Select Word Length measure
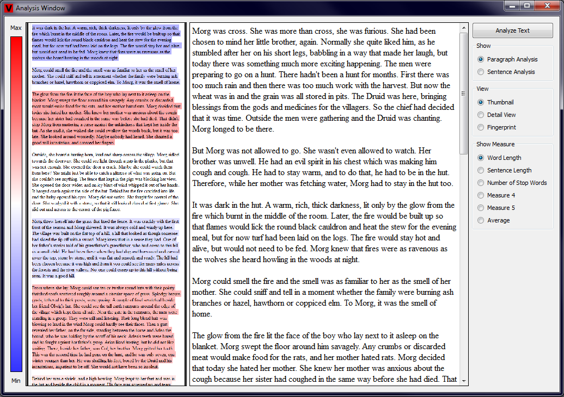Screen dimensions: 564x397 481,158
